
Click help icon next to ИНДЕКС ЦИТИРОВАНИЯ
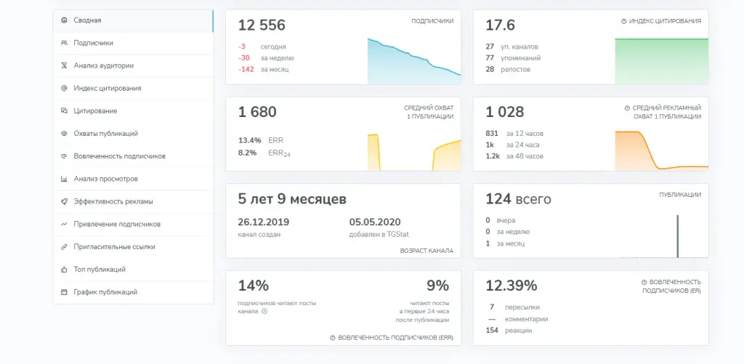[624, 21]
